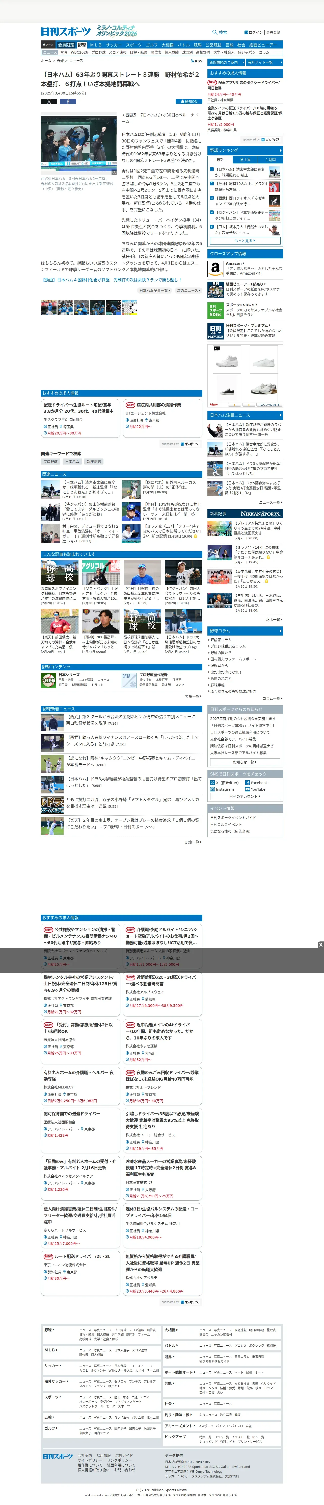
Task: Click the 野球 breadcrumb link
Action: (x=60, y=61)
